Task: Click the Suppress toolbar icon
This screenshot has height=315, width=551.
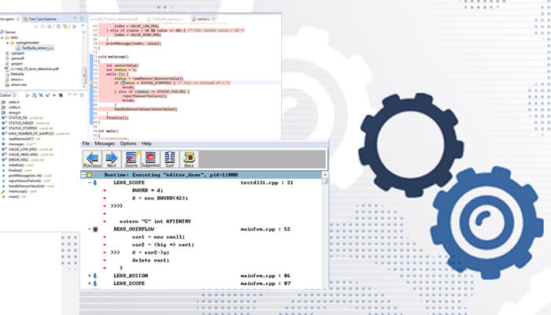Action: pos(149,158)
